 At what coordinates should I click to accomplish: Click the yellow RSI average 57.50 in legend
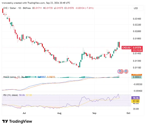[x=29, y=95]
